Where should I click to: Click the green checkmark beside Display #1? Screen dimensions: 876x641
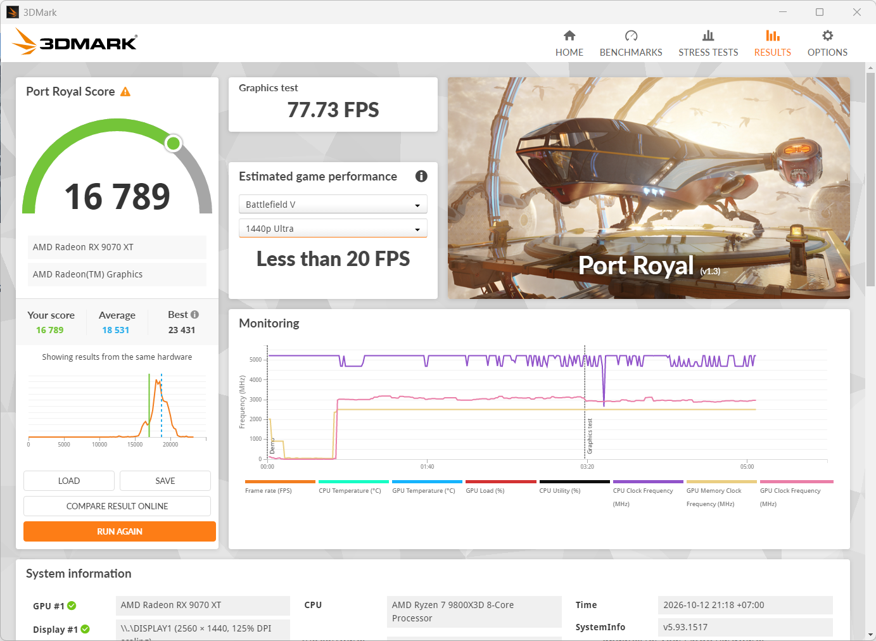pyautogui.click(x=85, y=629)
